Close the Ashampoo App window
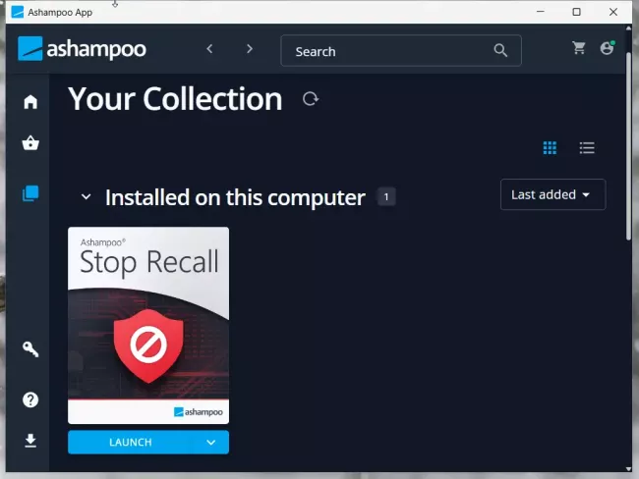This screenshot has height=479, width=639. pos(613,12)
